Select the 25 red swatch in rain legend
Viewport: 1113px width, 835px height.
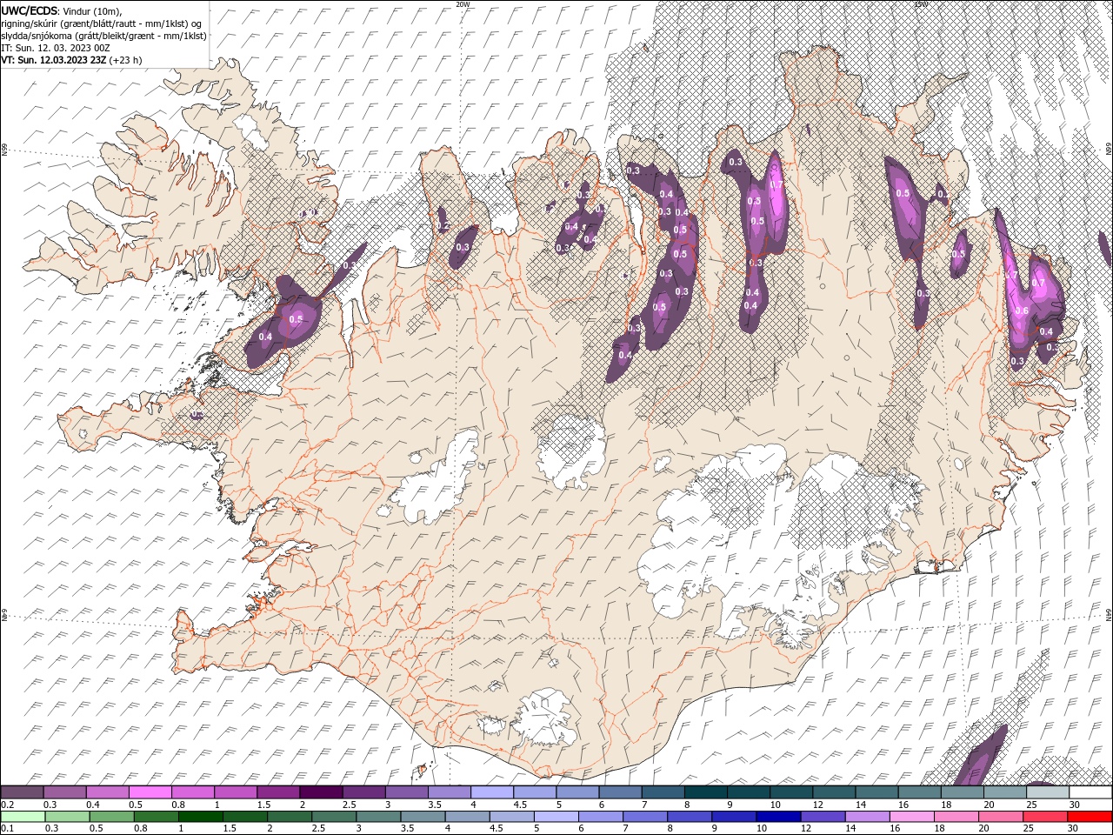coord(1046,817)
